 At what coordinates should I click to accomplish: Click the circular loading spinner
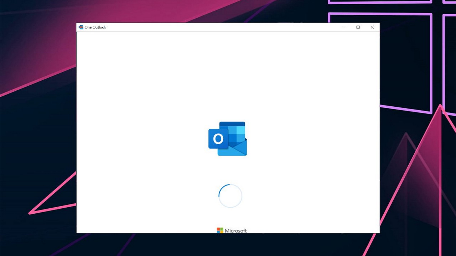point(230,196)
